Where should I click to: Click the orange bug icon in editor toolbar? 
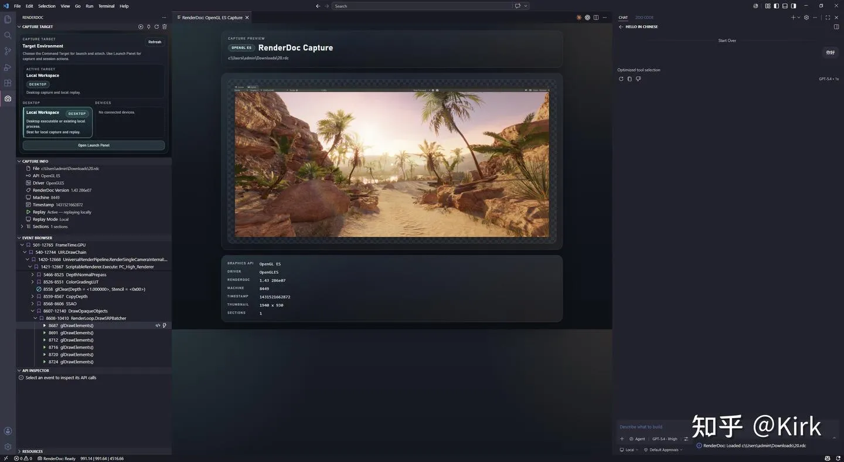click(579, 18)
